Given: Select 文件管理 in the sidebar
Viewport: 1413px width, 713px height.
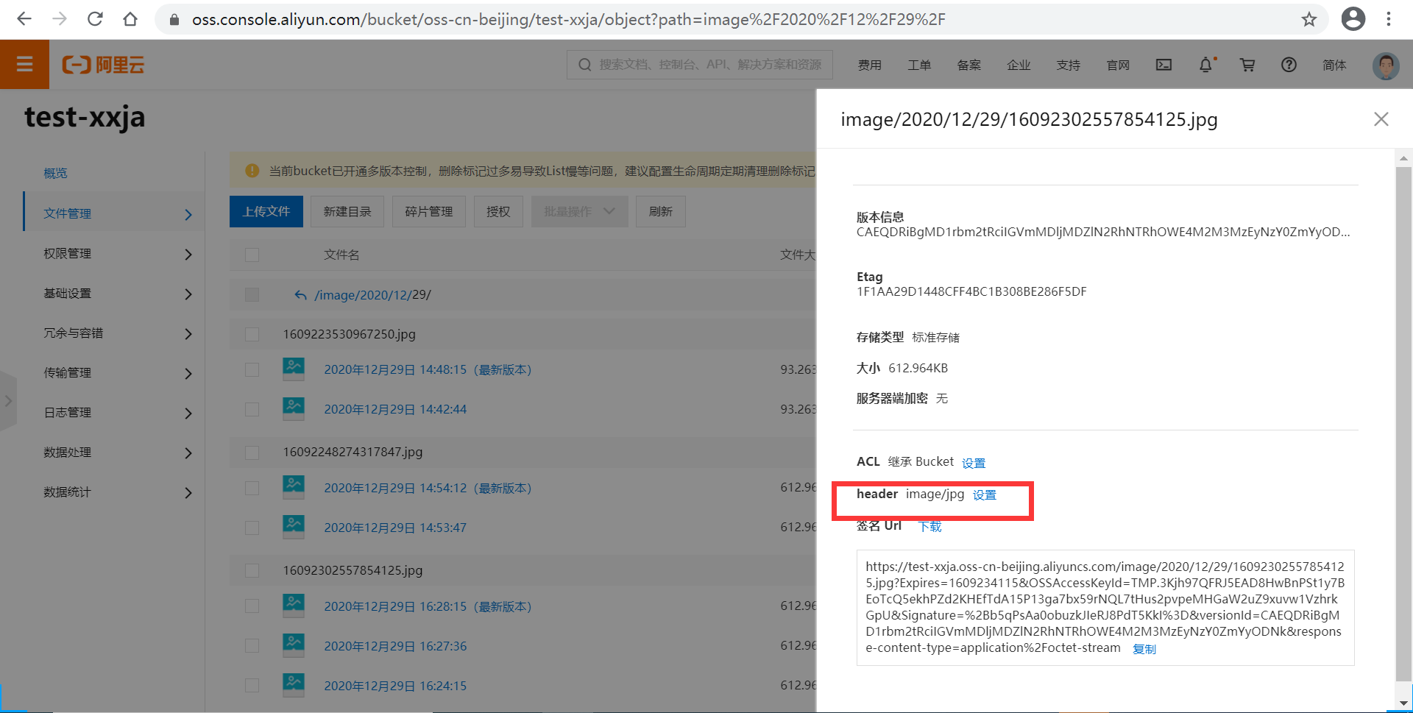Looking at the screenshot, I should (66, 213).
